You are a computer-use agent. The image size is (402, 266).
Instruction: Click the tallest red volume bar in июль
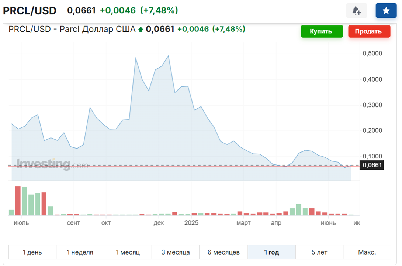click(x=18, y=201)
